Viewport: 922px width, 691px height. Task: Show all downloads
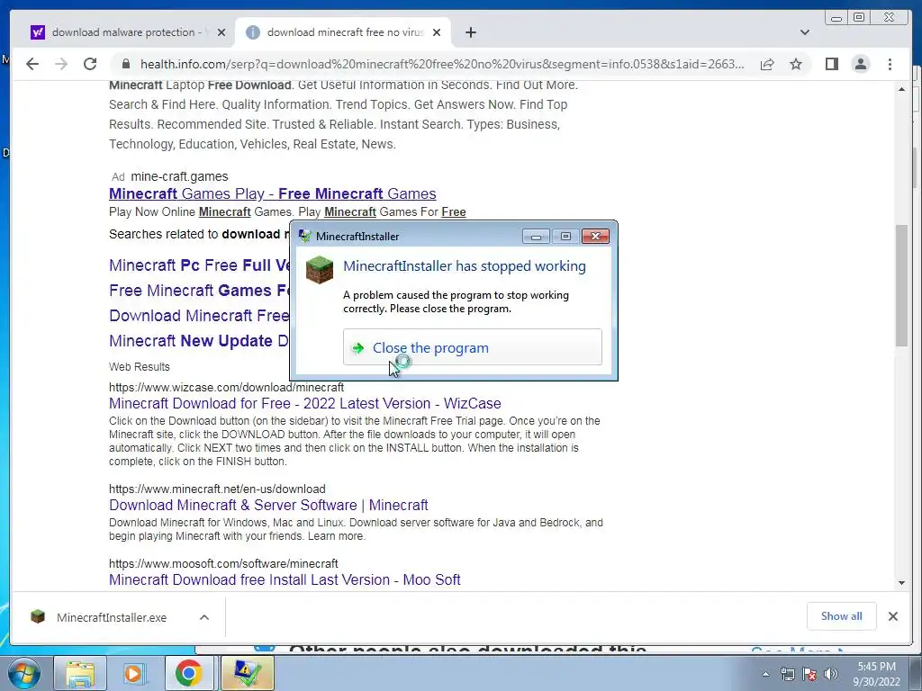pyautogui.click(x=841, y=615)
